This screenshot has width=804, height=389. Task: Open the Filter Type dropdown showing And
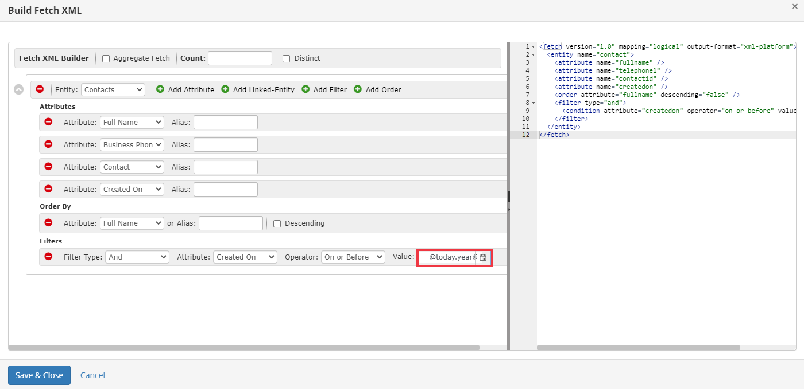137,257
